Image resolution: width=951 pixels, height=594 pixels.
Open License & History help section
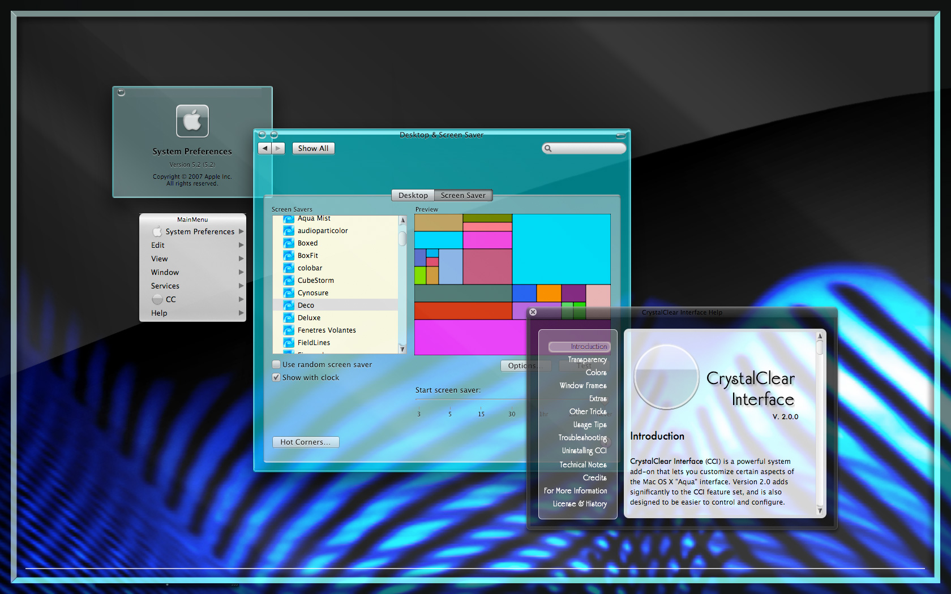[x=580, y=503]
